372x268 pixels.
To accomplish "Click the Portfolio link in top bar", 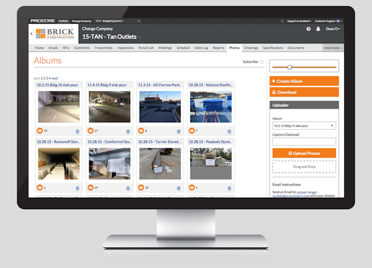I will pyautogui.click(x=63, y=21).
